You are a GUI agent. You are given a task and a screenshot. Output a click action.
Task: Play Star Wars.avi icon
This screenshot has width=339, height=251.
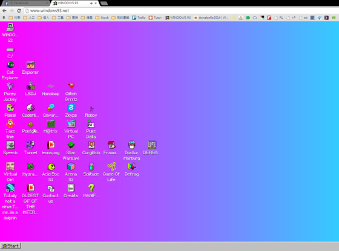point(71,145)
